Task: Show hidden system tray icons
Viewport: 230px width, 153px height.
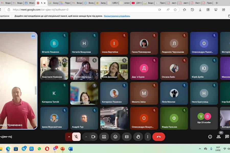Action: [x=200, y=149]
